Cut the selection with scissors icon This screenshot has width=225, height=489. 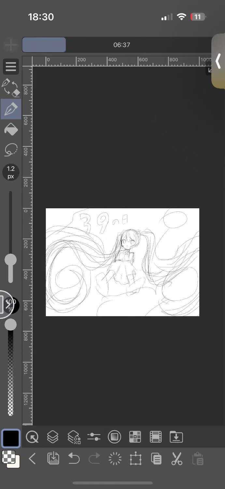point(177,459)
